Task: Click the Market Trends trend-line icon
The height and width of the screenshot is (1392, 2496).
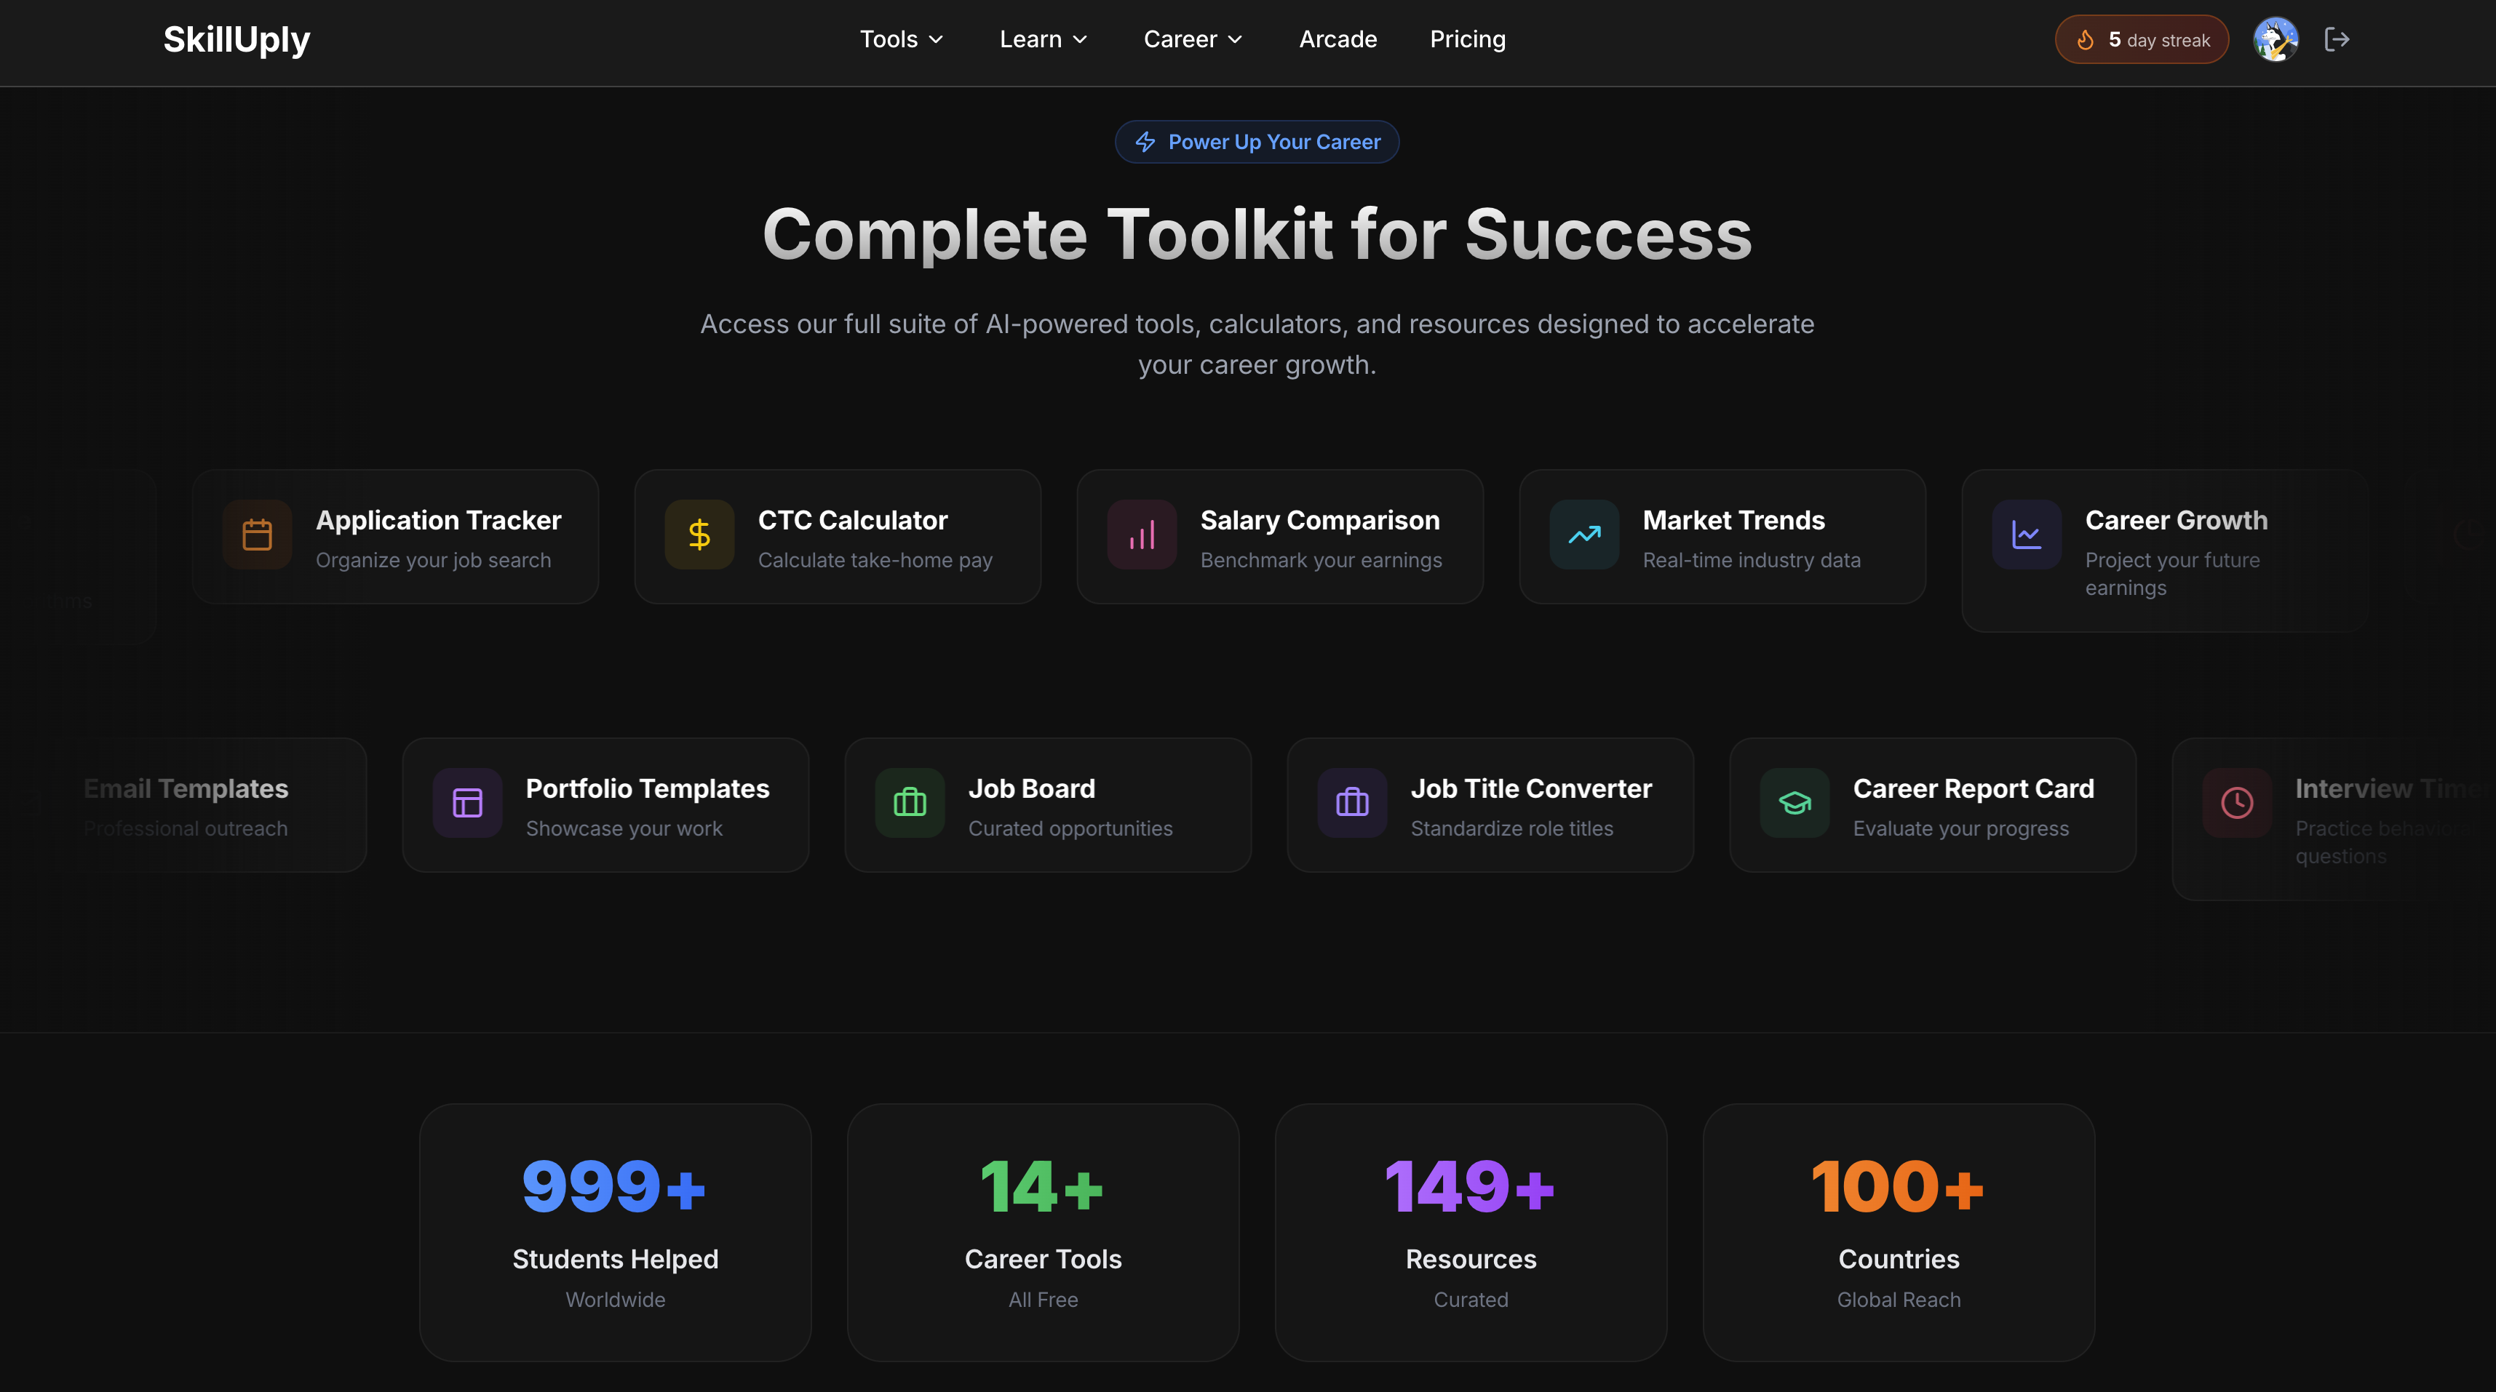Action: click(1584, 535)
